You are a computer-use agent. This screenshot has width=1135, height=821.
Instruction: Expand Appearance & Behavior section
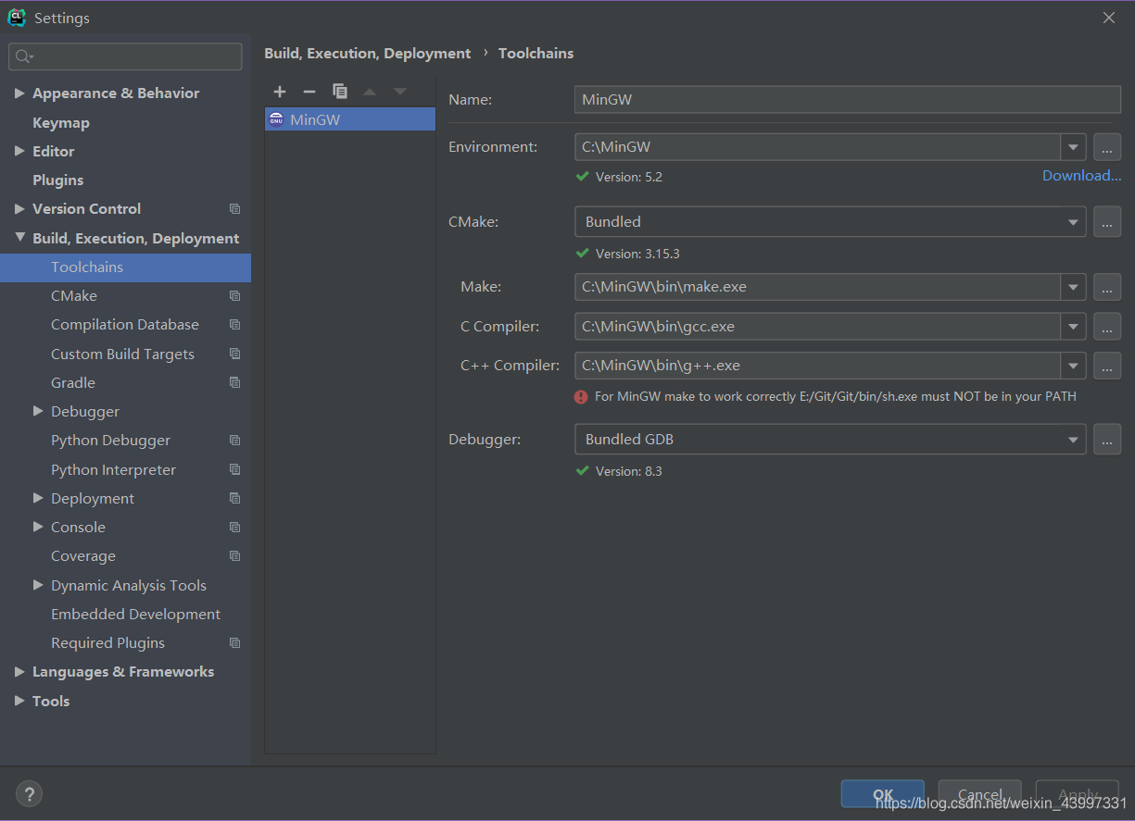(19, 93)
